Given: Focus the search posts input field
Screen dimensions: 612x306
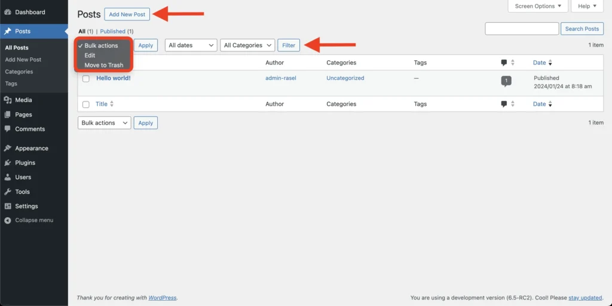Looking at the screenshot, I should coord(522,29).
